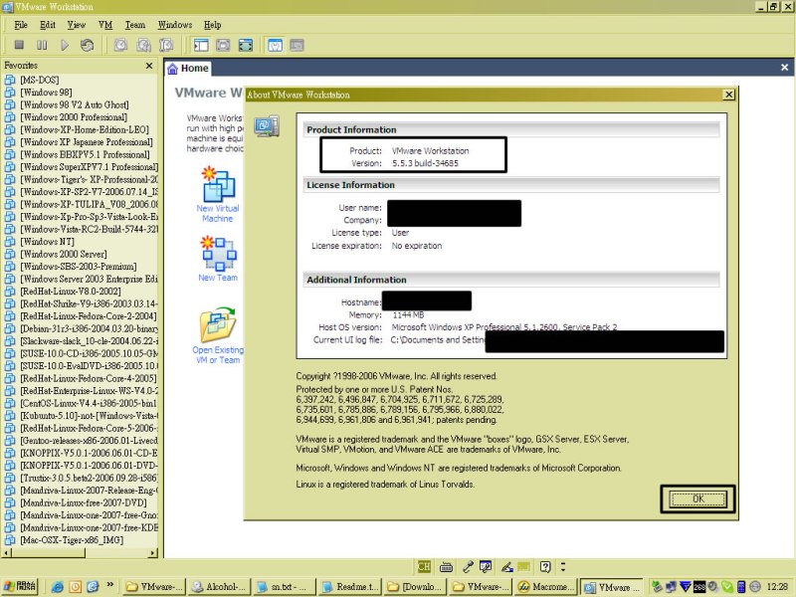Click the [Windows NT] VM icon
Image resolution: width=796 pixels, height=597 pixels.
pyautogui.click(x=10, y=241)
